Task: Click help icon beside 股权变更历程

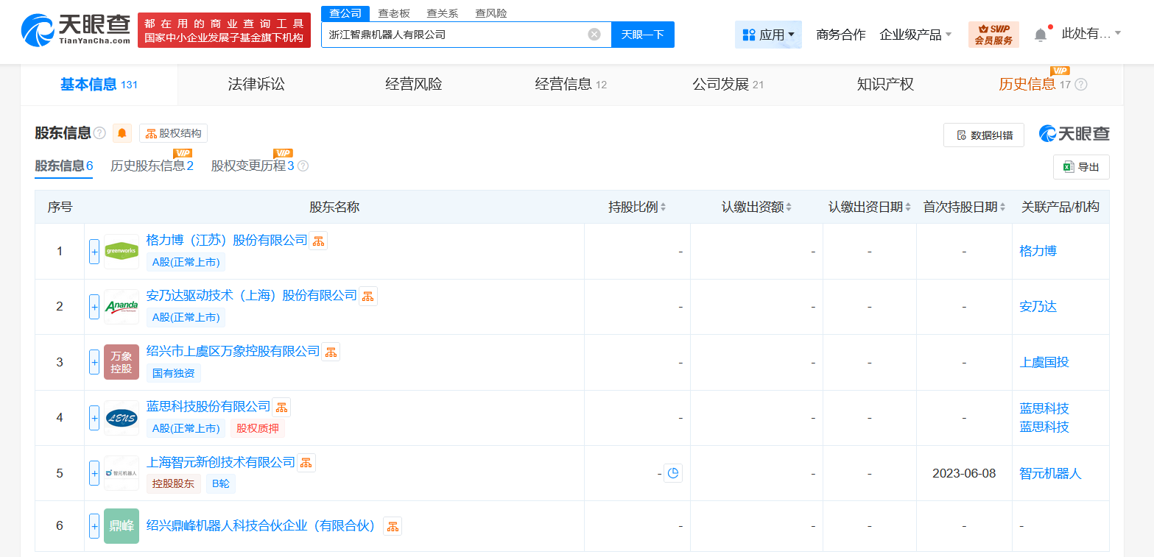Action: coord(303,166)
